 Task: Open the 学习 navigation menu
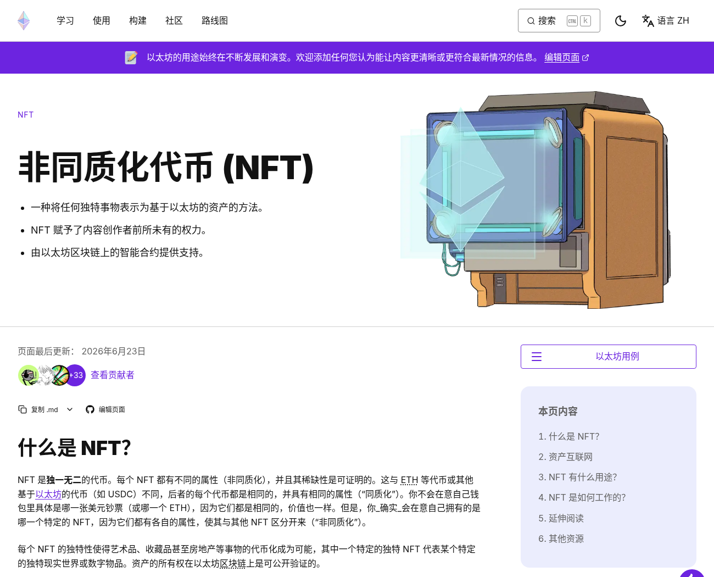point(65,21)
